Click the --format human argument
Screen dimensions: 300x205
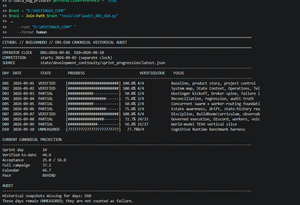point(32,32)
